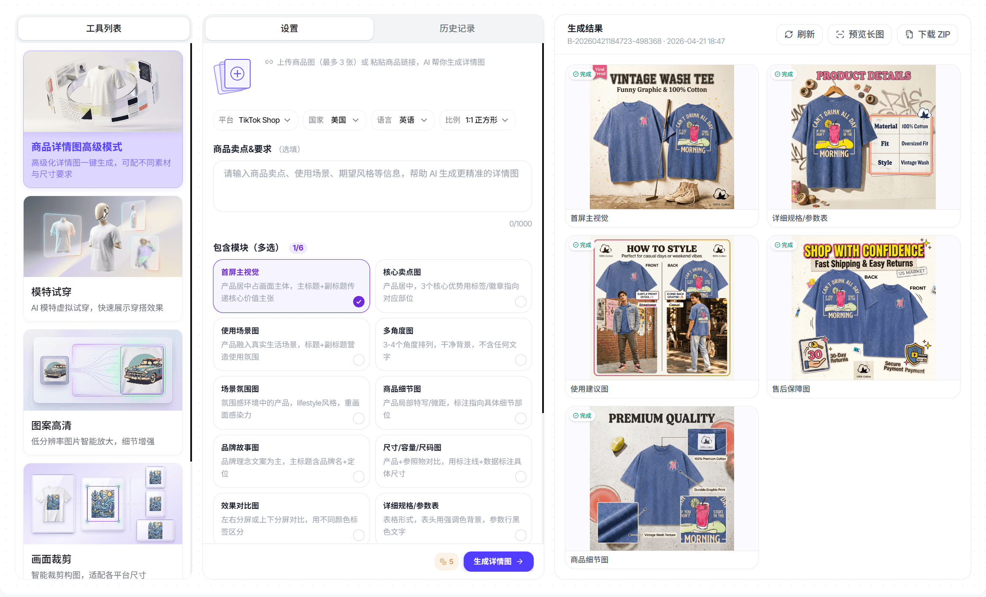Deselect the checked 首屏主视觉 module checkmark
The height and width of the screenshot is (597, 986).
click(359, 301)
